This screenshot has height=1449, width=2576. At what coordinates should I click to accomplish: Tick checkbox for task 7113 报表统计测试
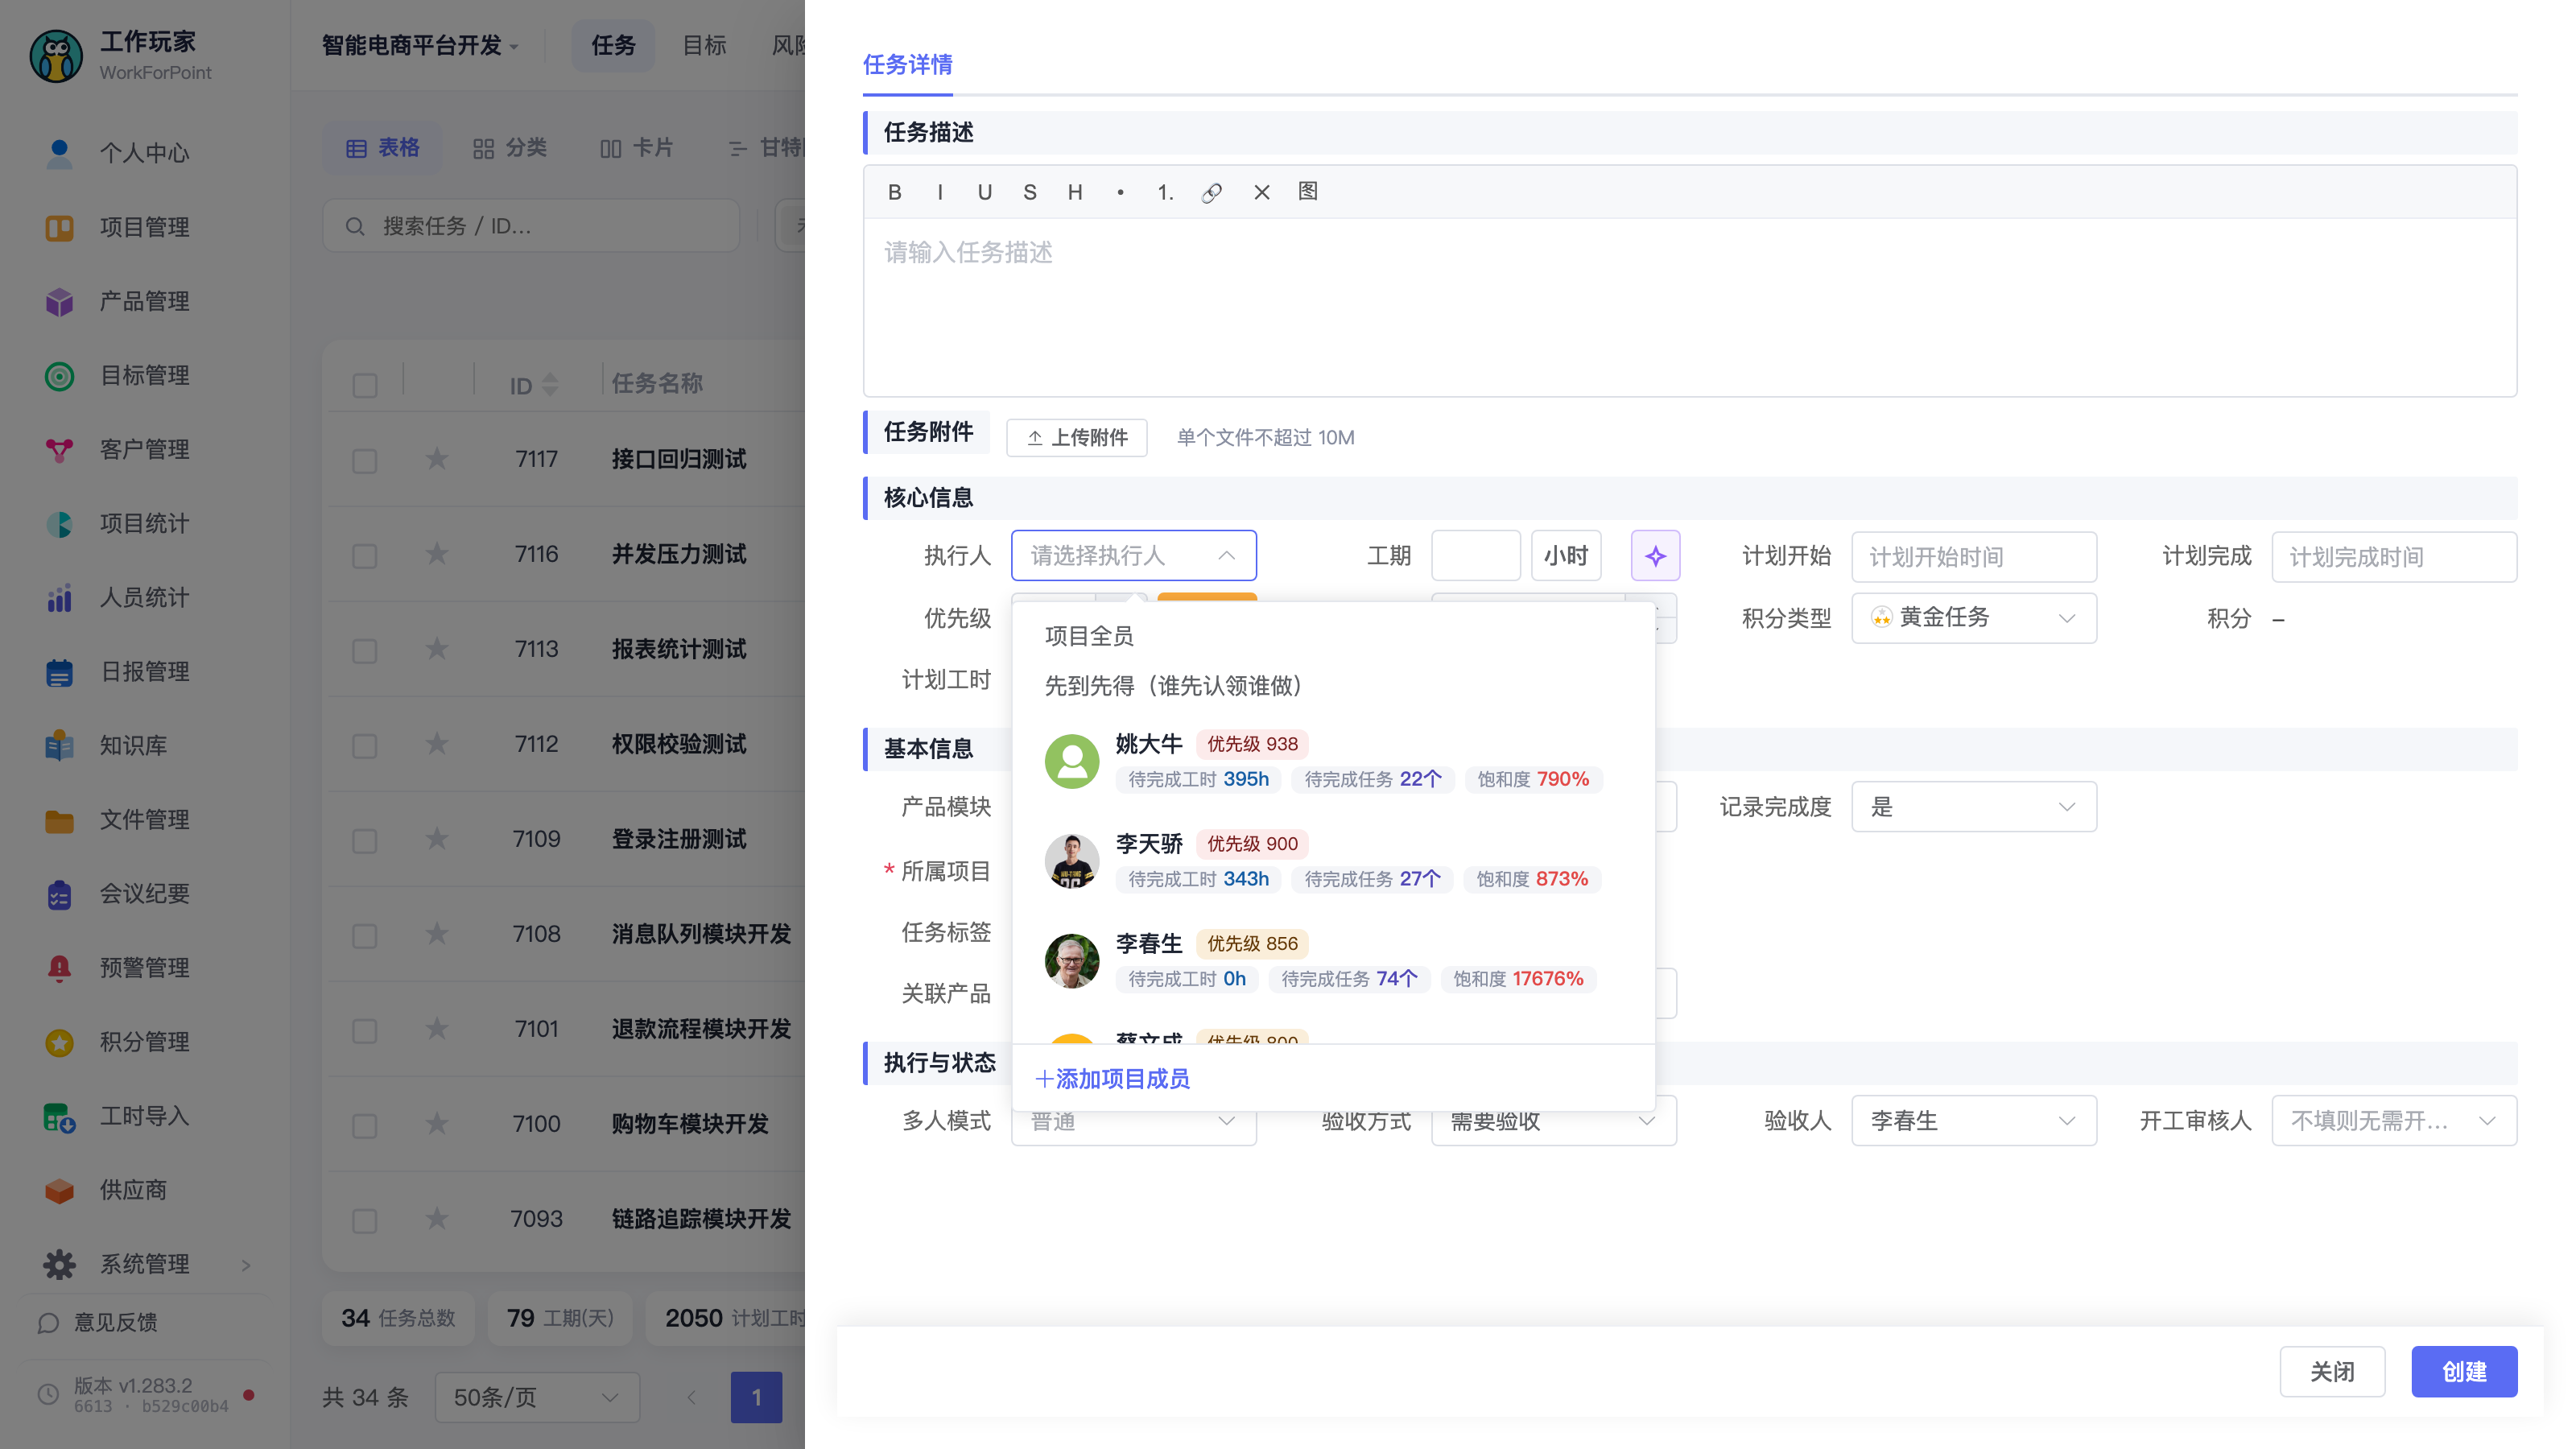365,651
